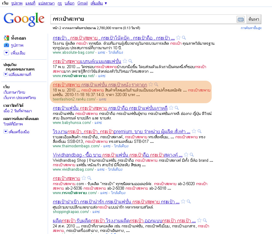
Task: Click the Google logo
Action: click(x=24, y=19)
